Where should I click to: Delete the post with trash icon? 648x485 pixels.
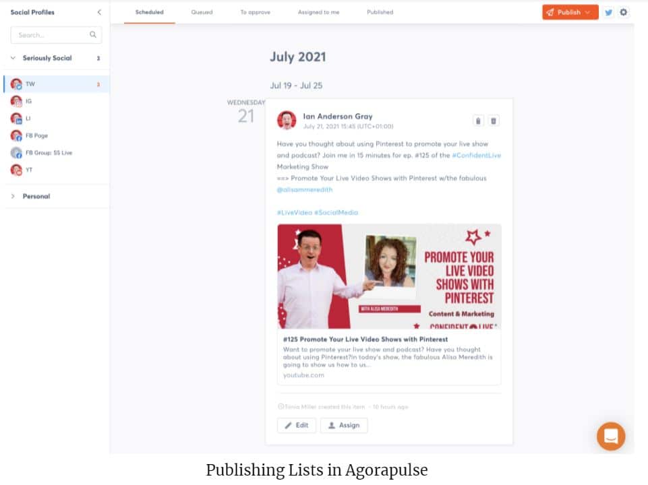coord(494,121)
